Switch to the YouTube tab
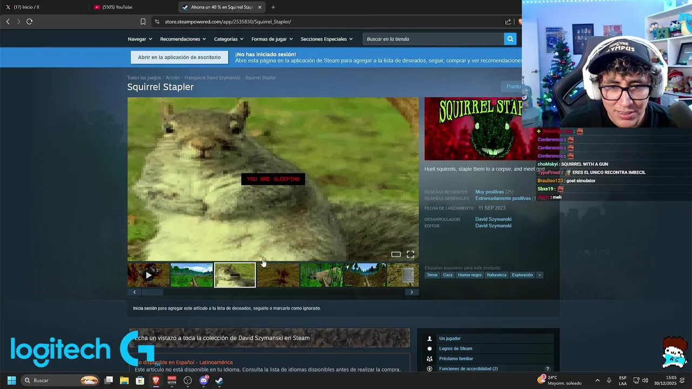 [132, 7]
